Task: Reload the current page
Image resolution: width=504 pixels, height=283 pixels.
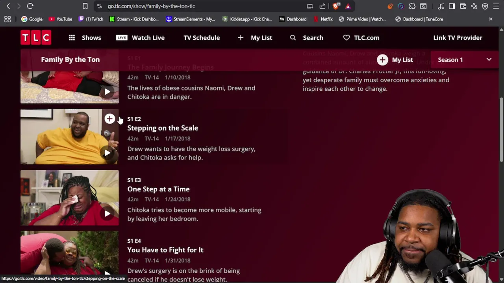Action: 30,6
